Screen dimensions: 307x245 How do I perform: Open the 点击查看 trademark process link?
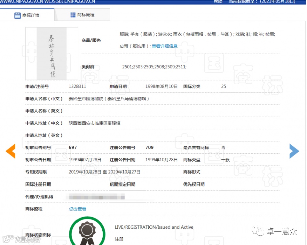click(77, 209)
